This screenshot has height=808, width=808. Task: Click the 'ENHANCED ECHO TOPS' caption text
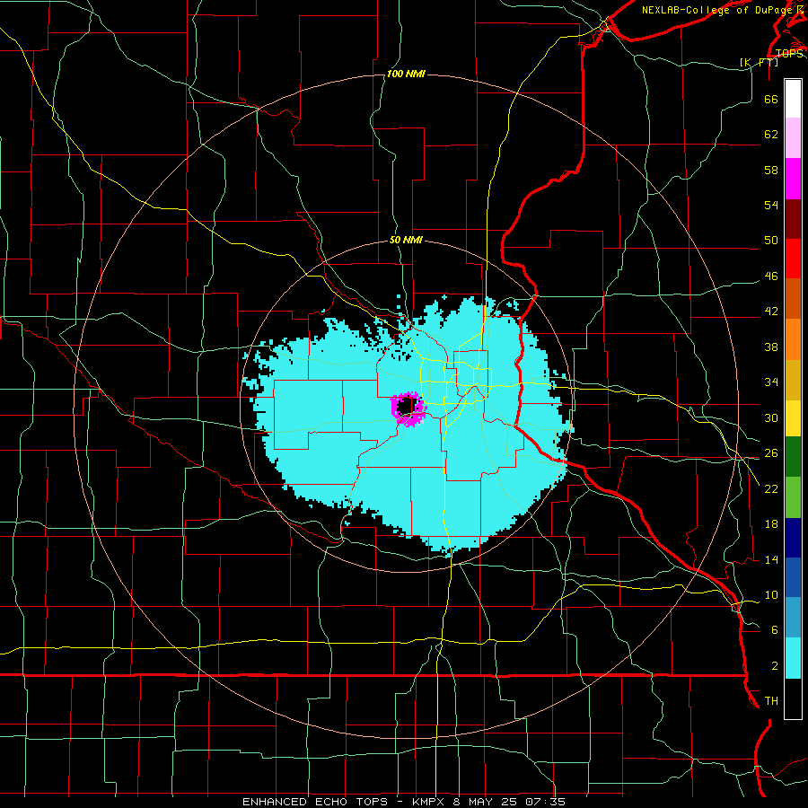coord(315,802)
